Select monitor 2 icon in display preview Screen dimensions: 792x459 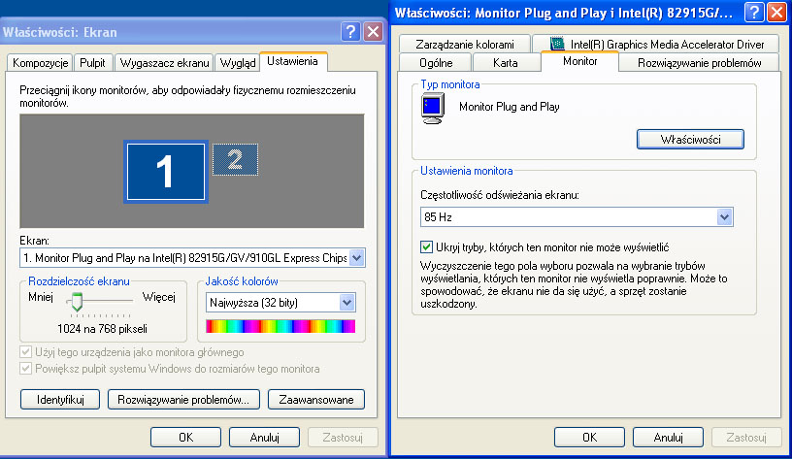tap(236, 159)
